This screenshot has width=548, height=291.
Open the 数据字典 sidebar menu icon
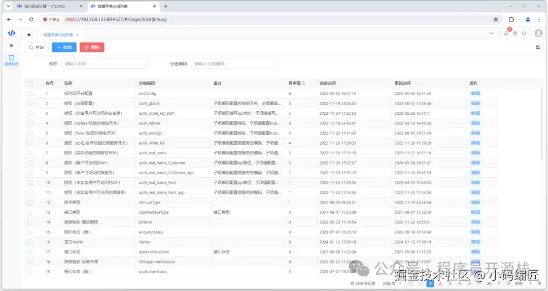coord(12,60)
